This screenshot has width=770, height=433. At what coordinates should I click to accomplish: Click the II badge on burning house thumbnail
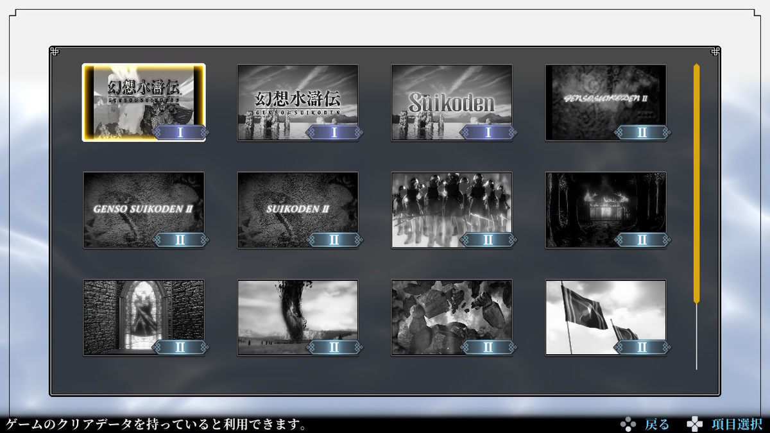(x=642, y=239)
